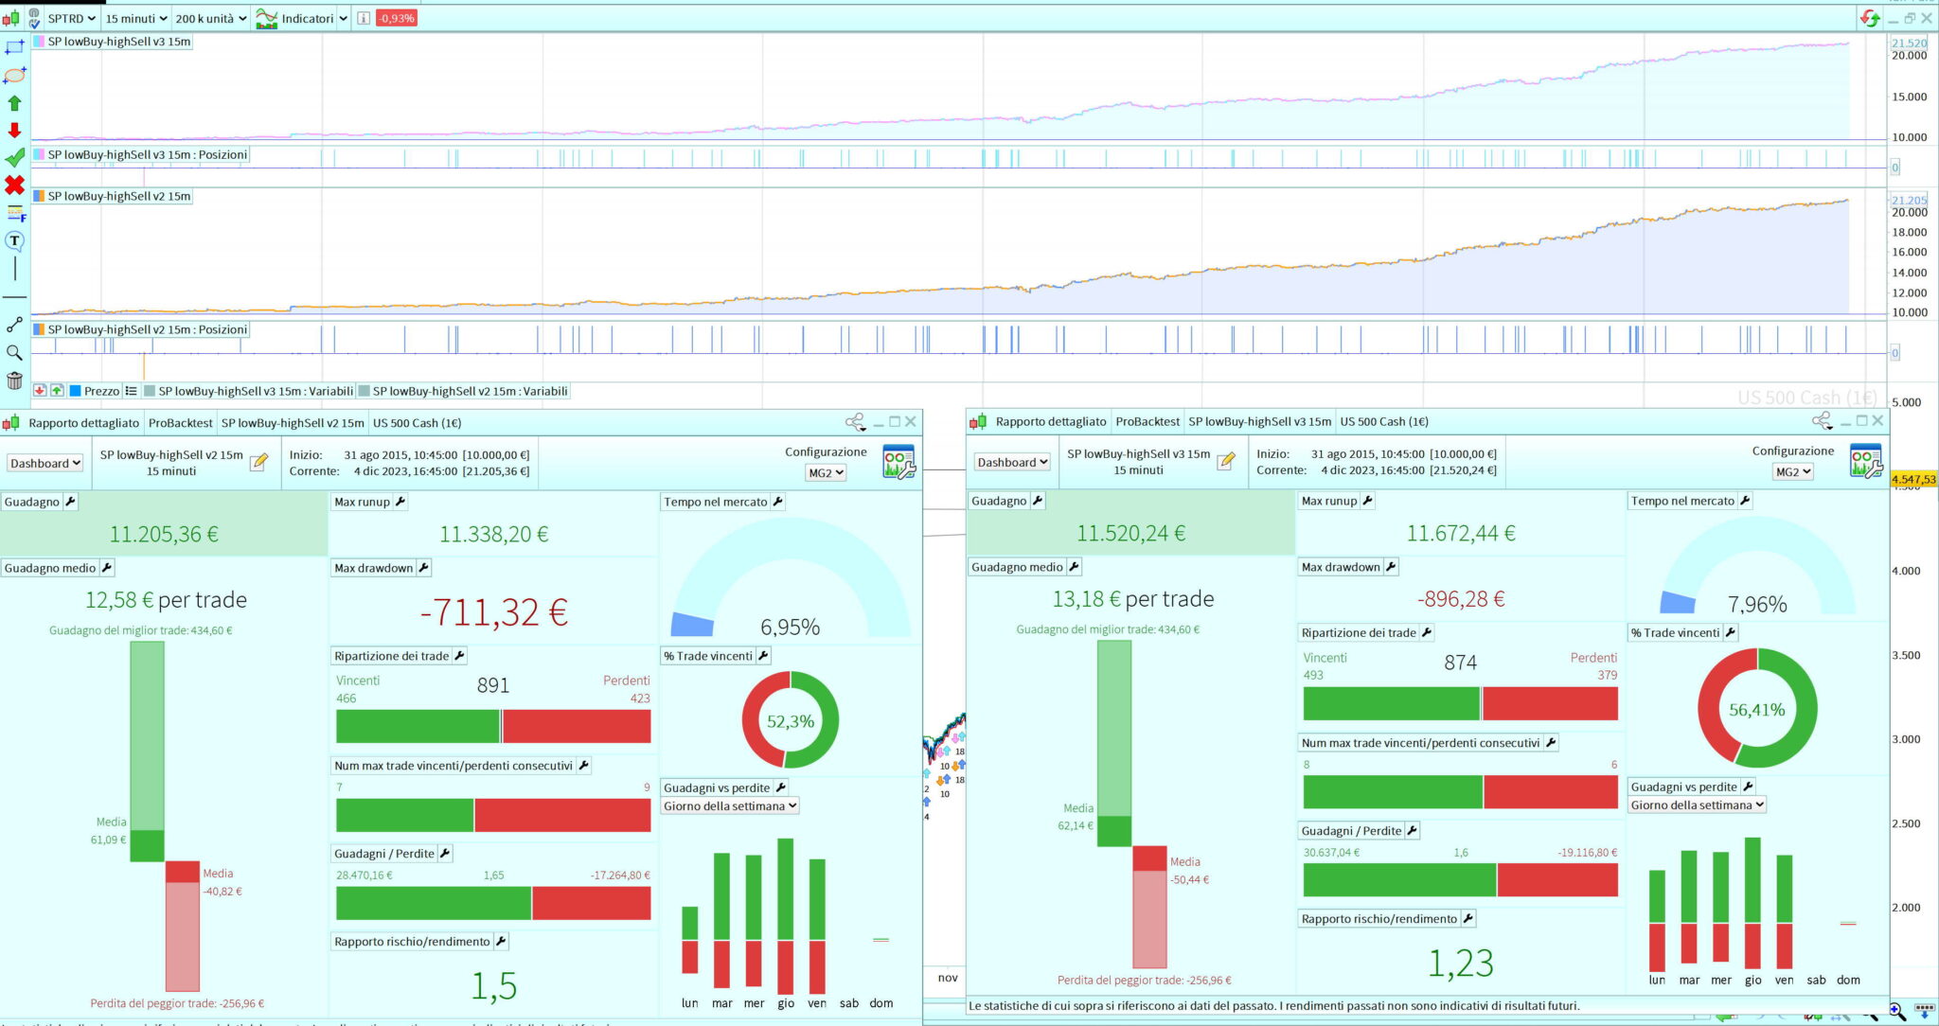Click the red X cancel tool
The height and width of the screenshot is (1026, 1939).
click(x=14, y=186)
